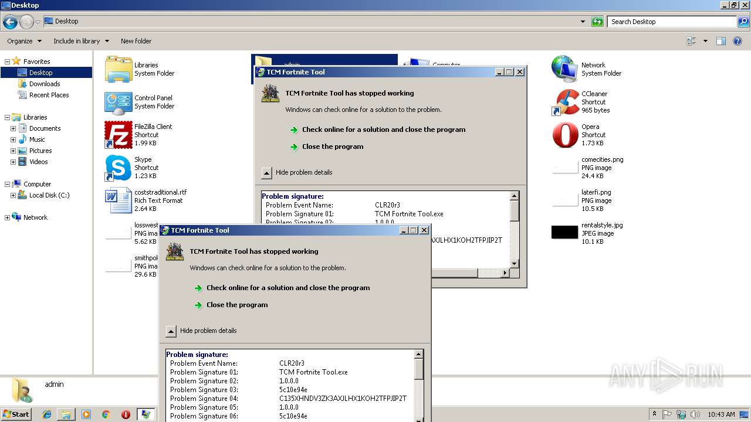Close the front TCM Fortnite Tool dialog

(x=424, y=230)
